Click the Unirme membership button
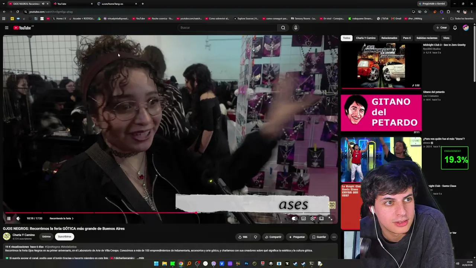The height and width of the screenshot is (268, 476). click(x=46, y=236)
